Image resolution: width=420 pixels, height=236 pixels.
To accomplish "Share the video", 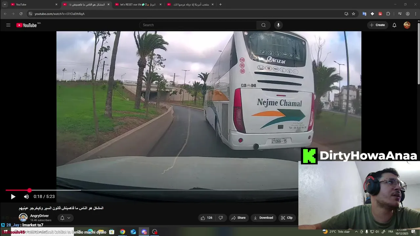I will click(238, 218).
